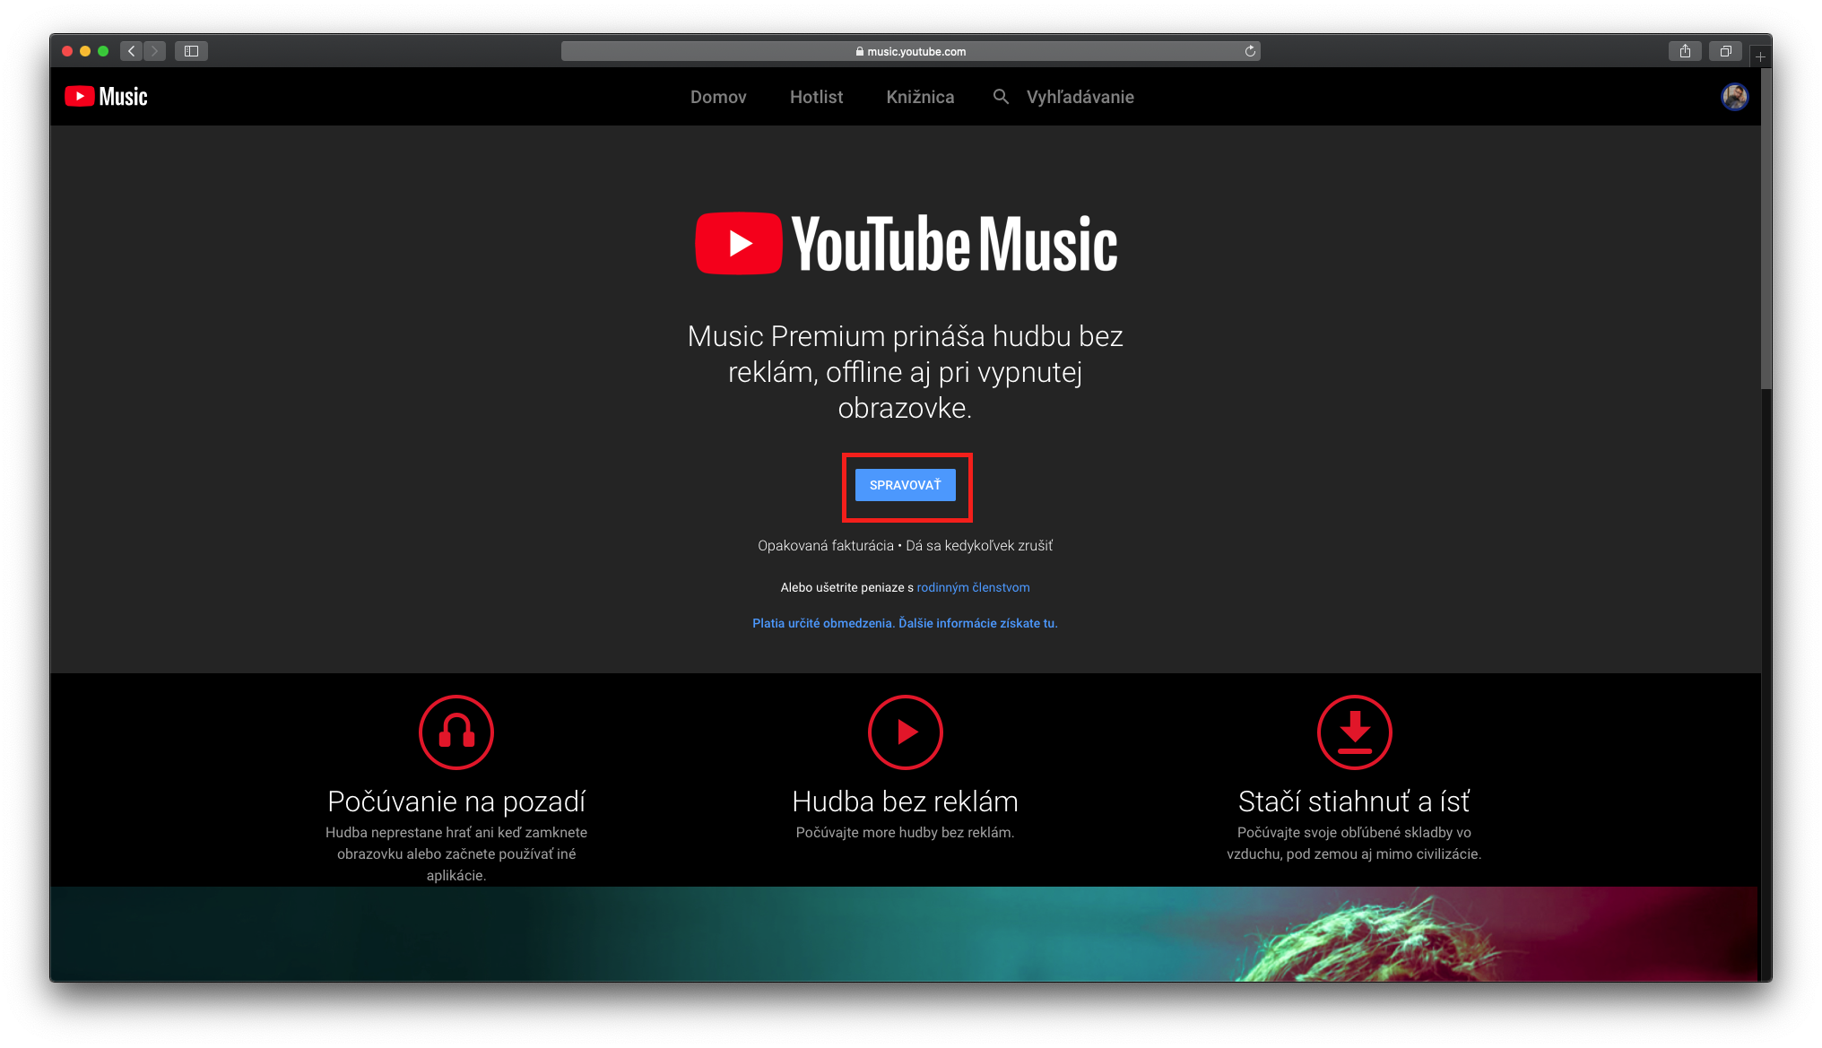The image size is (1822, 1048).
Task: Open the Hotlist tab
Action: (816, 97)
